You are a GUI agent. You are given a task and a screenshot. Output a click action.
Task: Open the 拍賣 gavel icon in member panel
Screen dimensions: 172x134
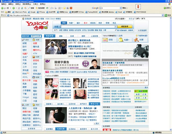[x=141, y=40]
